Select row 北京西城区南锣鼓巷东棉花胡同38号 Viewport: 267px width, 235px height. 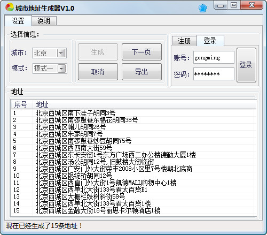133,120
